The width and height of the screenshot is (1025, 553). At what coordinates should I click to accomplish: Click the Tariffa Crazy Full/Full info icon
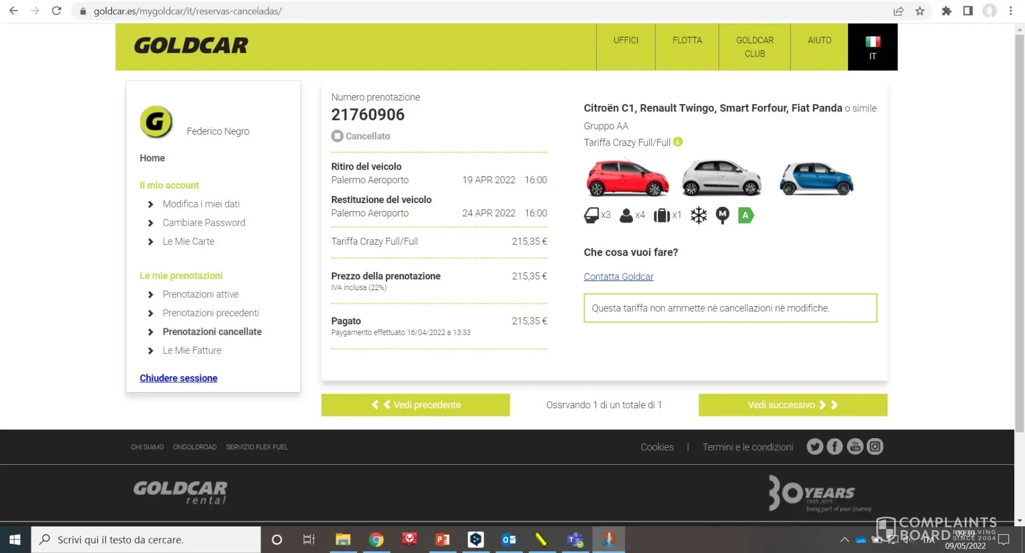(678, 142)
